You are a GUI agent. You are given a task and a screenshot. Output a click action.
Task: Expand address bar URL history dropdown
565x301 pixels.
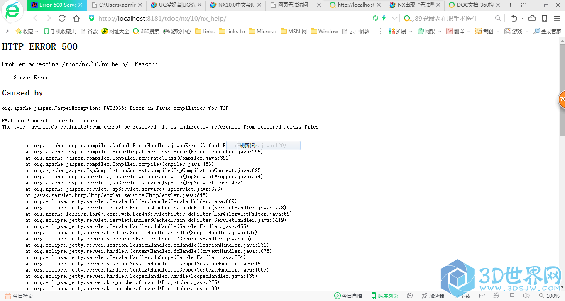point(395,18)
